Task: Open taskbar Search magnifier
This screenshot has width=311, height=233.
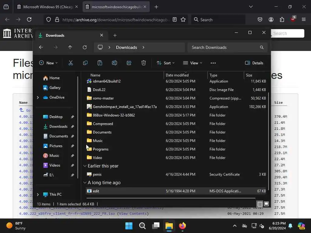Action: coord(142,226)
